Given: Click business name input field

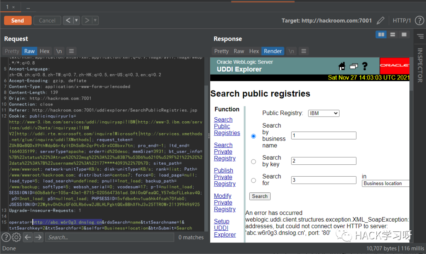Looking at the screenshot, I should click(x=323, y=135).
